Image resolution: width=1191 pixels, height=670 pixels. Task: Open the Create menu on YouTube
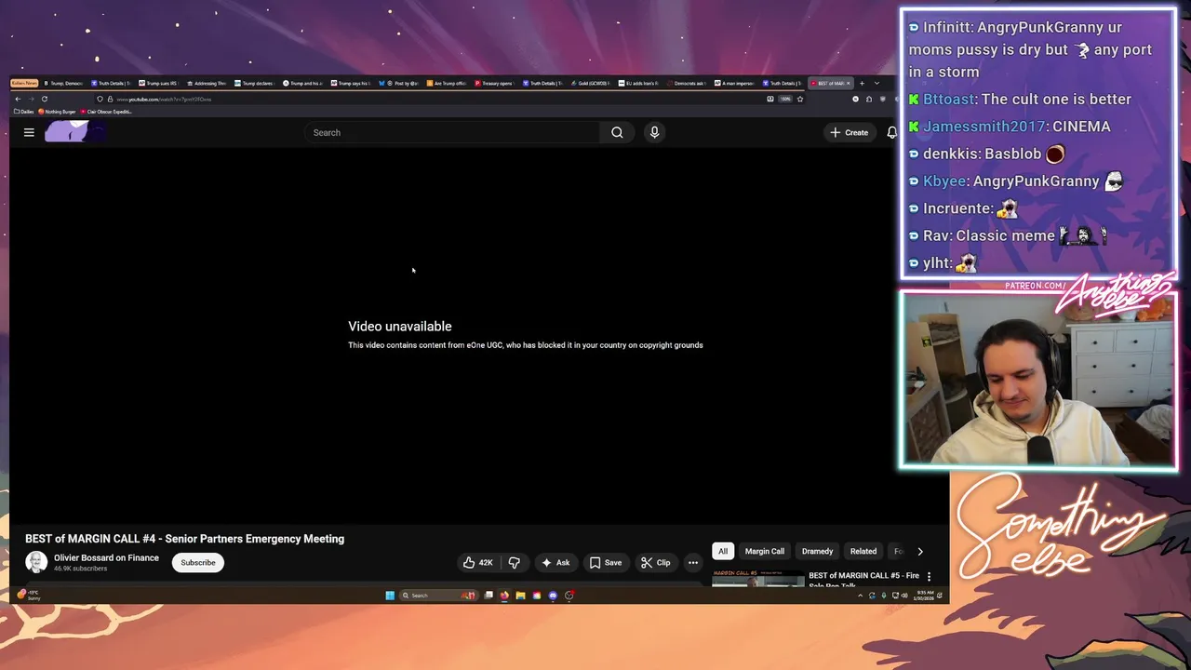[x=850, y=132]
